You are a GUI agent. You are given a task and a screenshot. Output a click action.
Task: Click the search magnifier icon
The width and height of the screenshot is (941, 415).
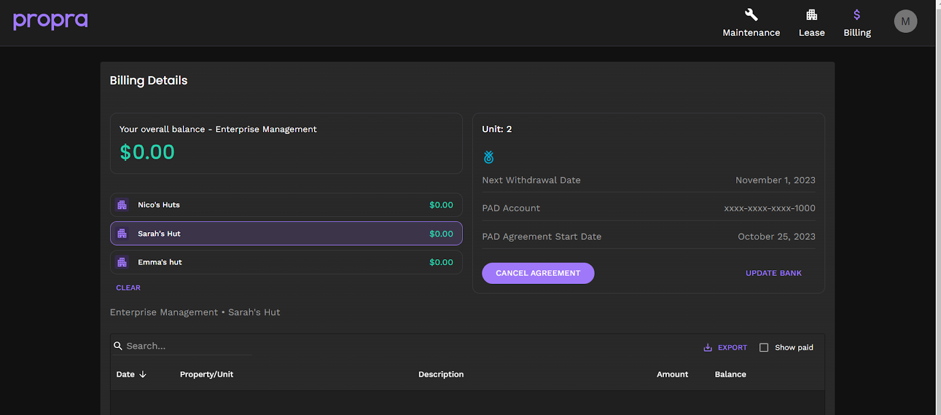coord(118,346)
